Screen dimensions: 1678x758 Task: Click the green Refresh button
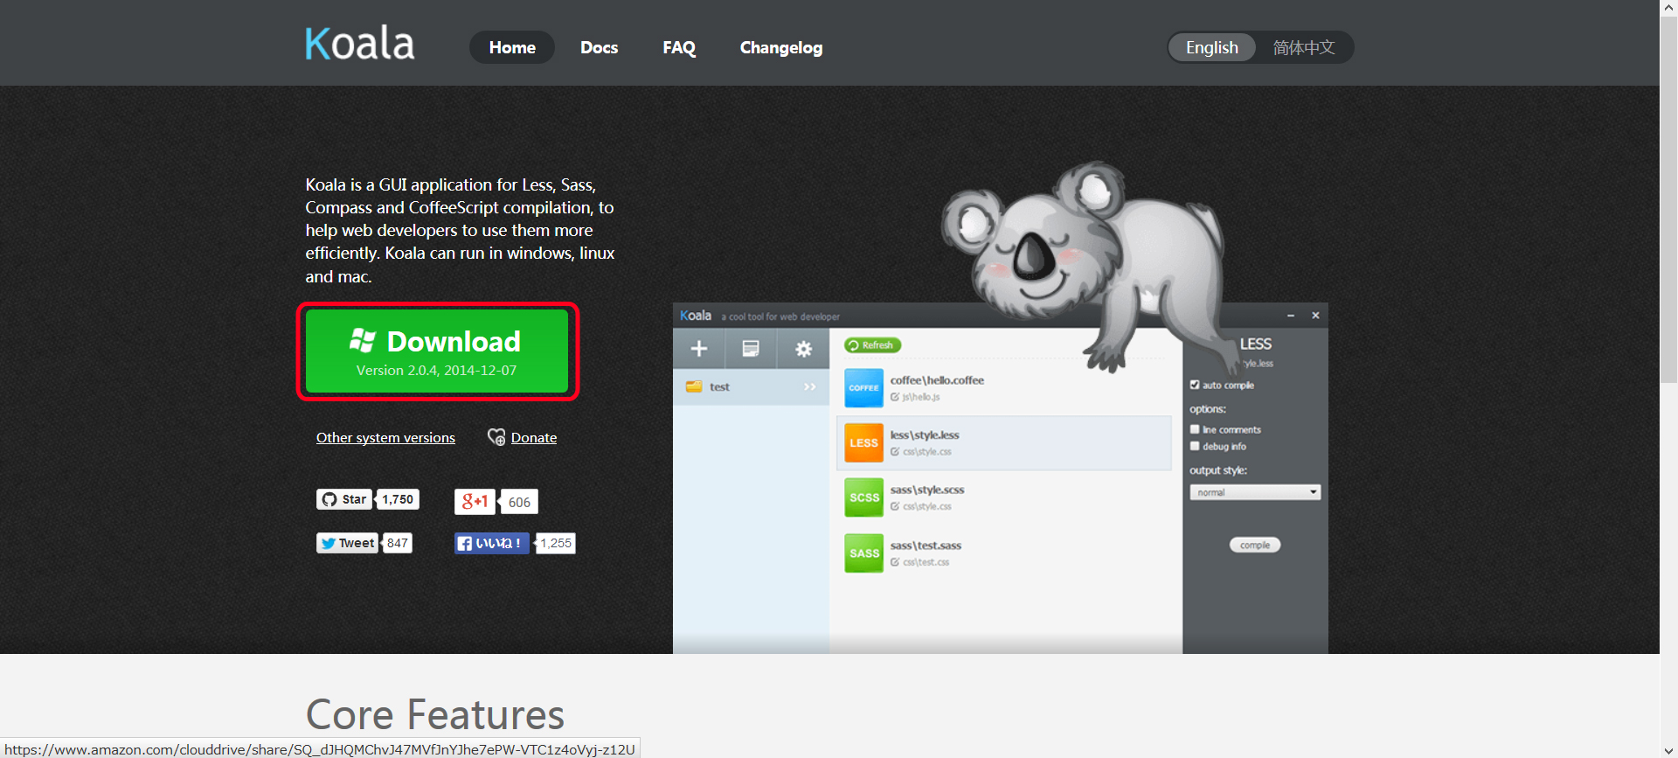[872, 345]
